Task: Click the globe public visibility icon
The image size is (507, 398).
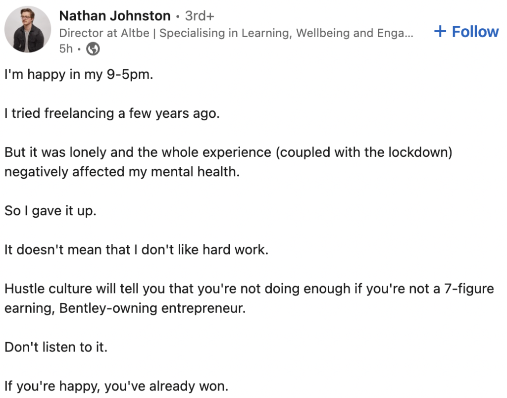Action: coord(92,49)
